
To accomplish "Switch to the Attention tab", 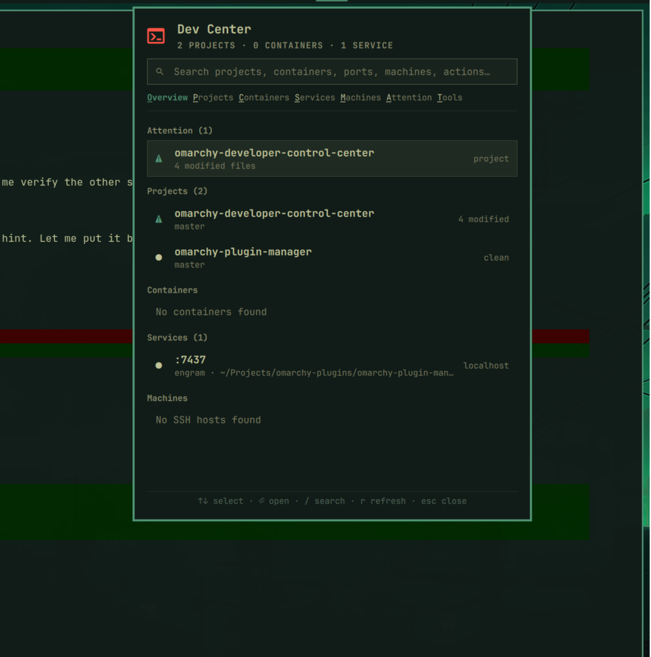I will click(409, 97).
